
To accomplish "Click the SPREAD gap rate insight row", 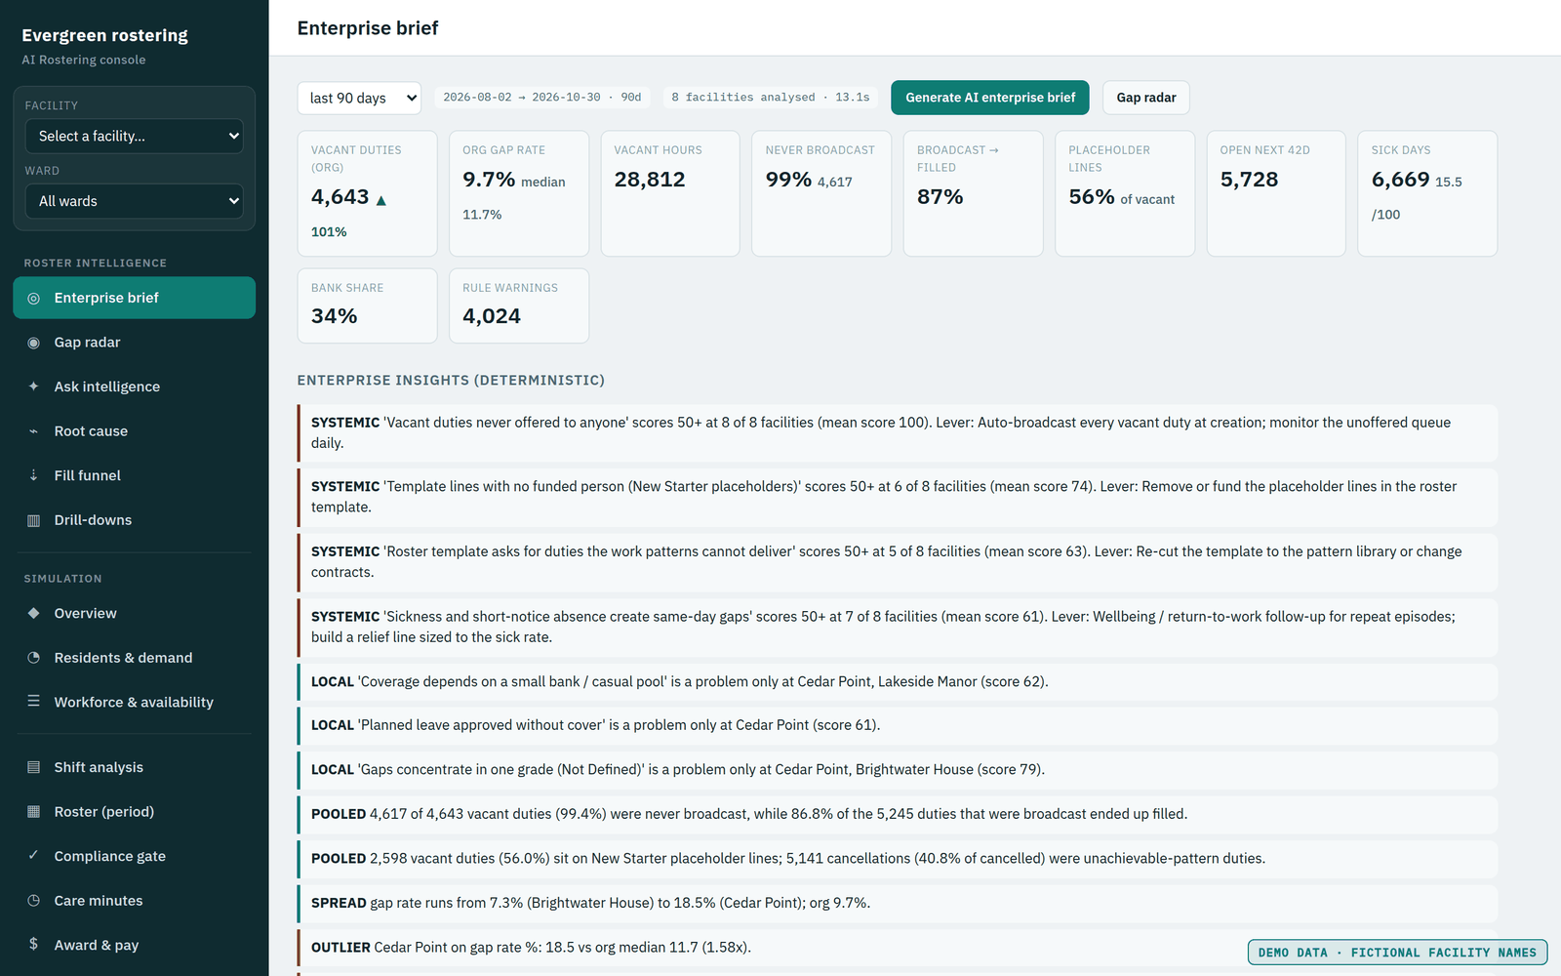I will [x=898, y=903].
